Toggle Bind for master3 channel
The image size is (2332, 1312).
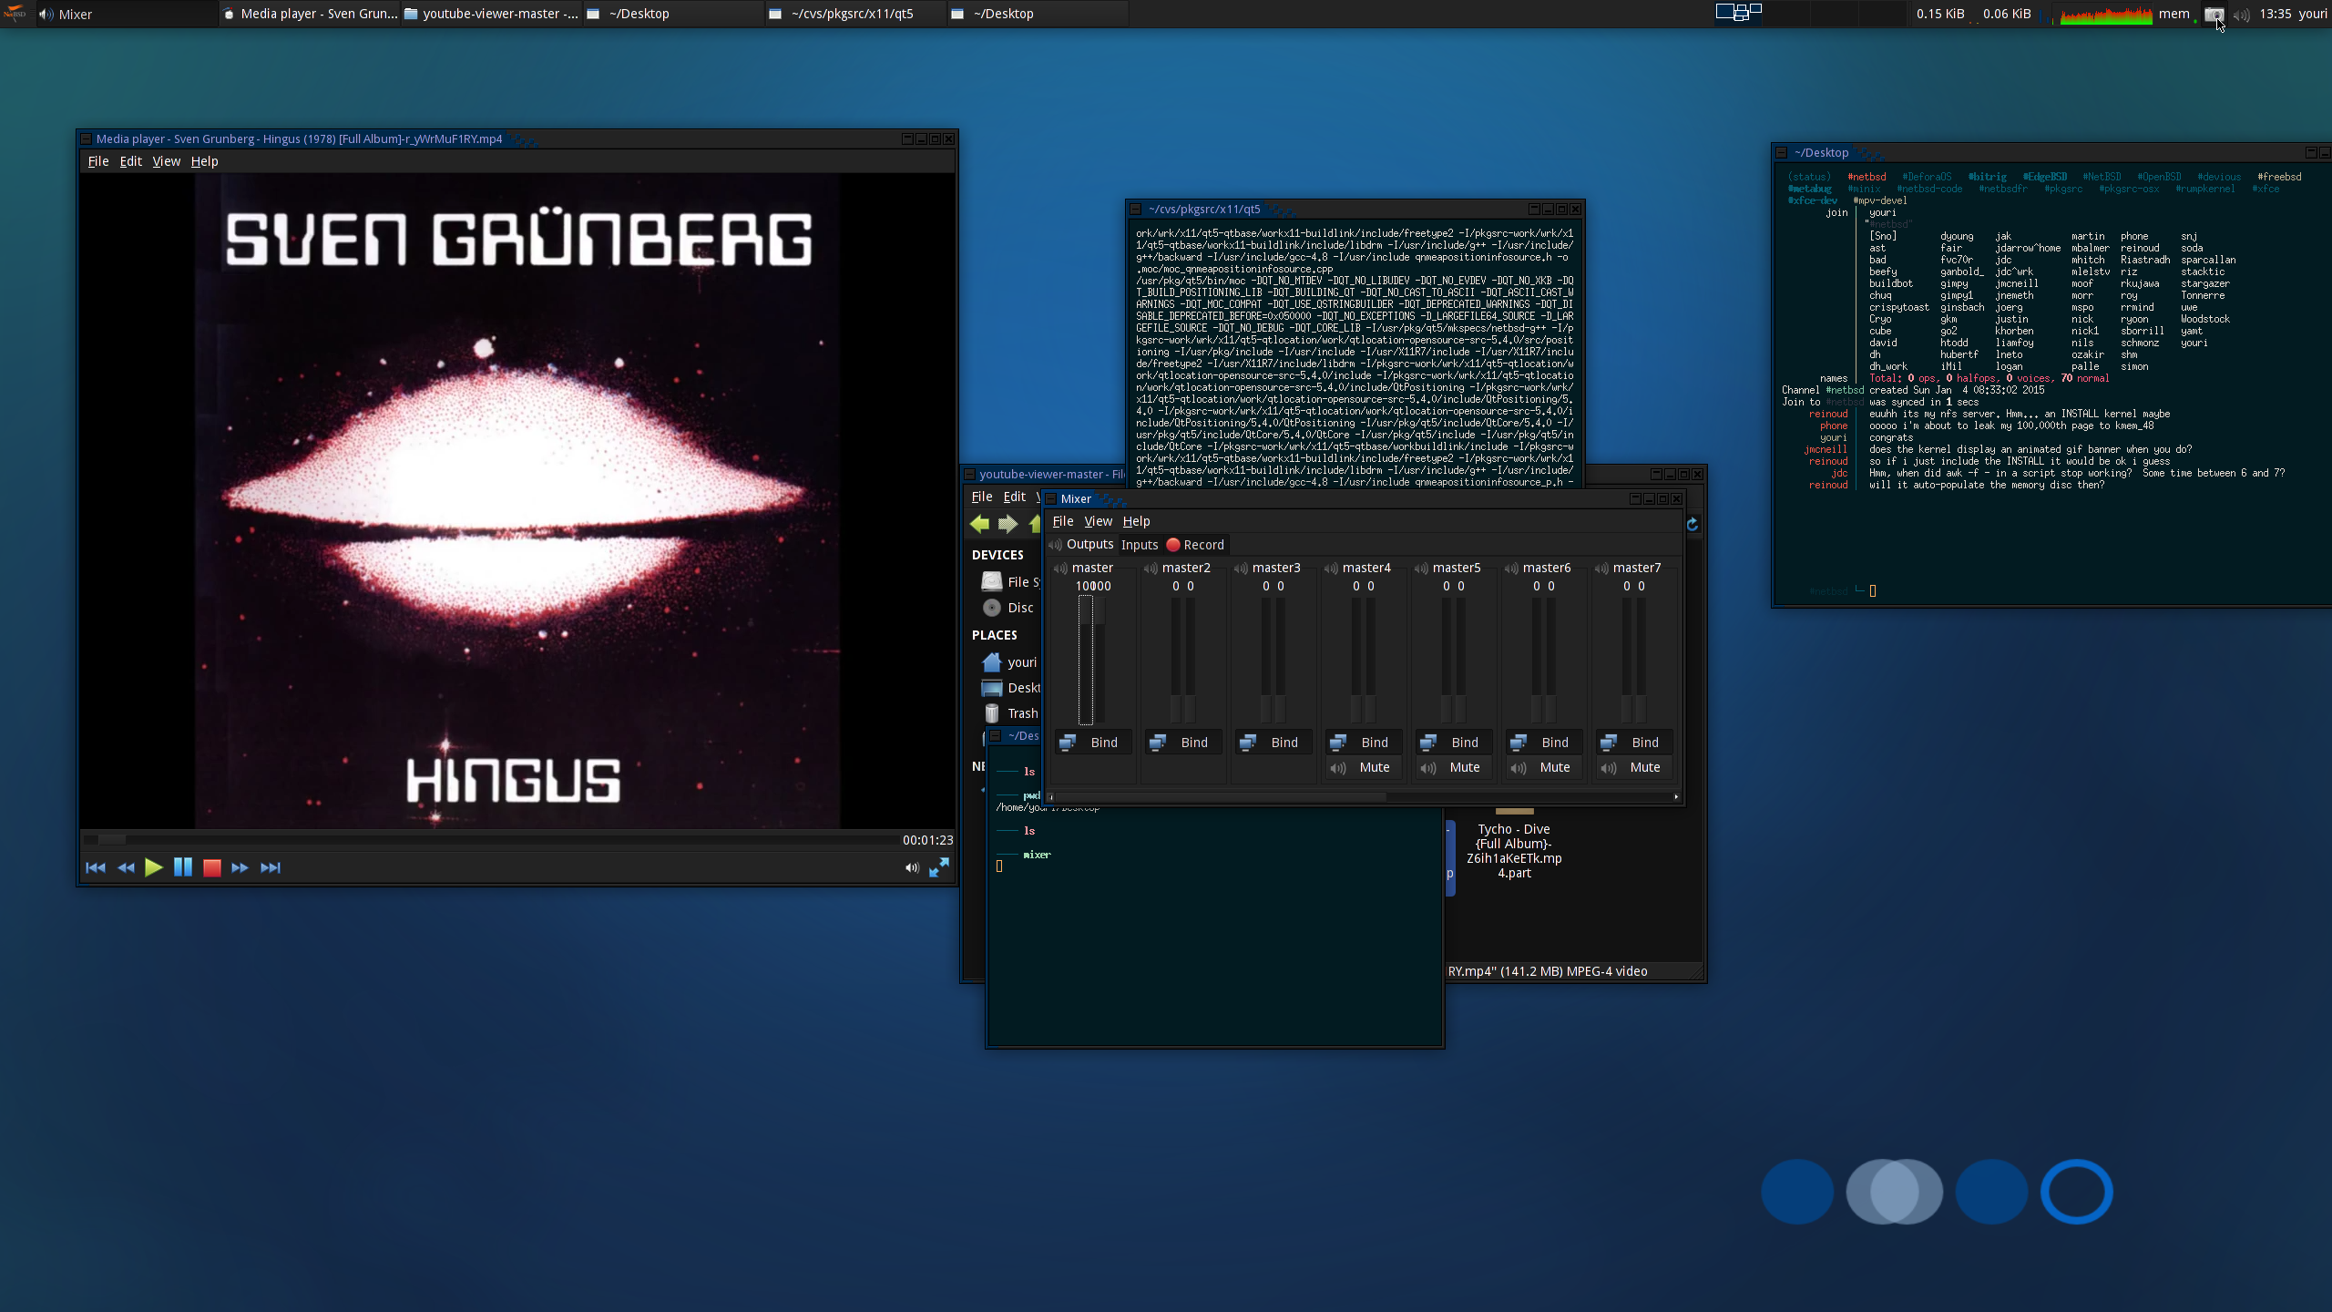coord(1274,743)
